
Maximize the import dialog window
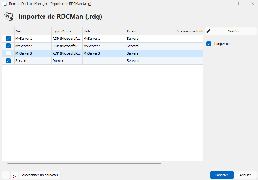click(x=240, y=4)
